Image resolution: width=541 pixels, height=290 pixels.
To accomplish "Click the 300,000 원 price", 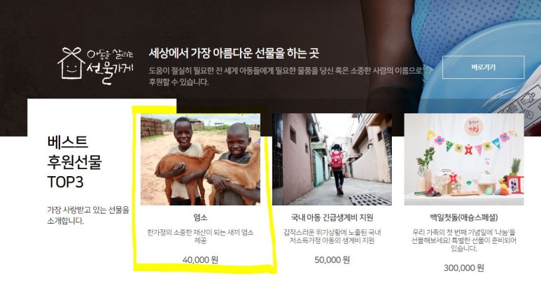I will click(464, 268).
